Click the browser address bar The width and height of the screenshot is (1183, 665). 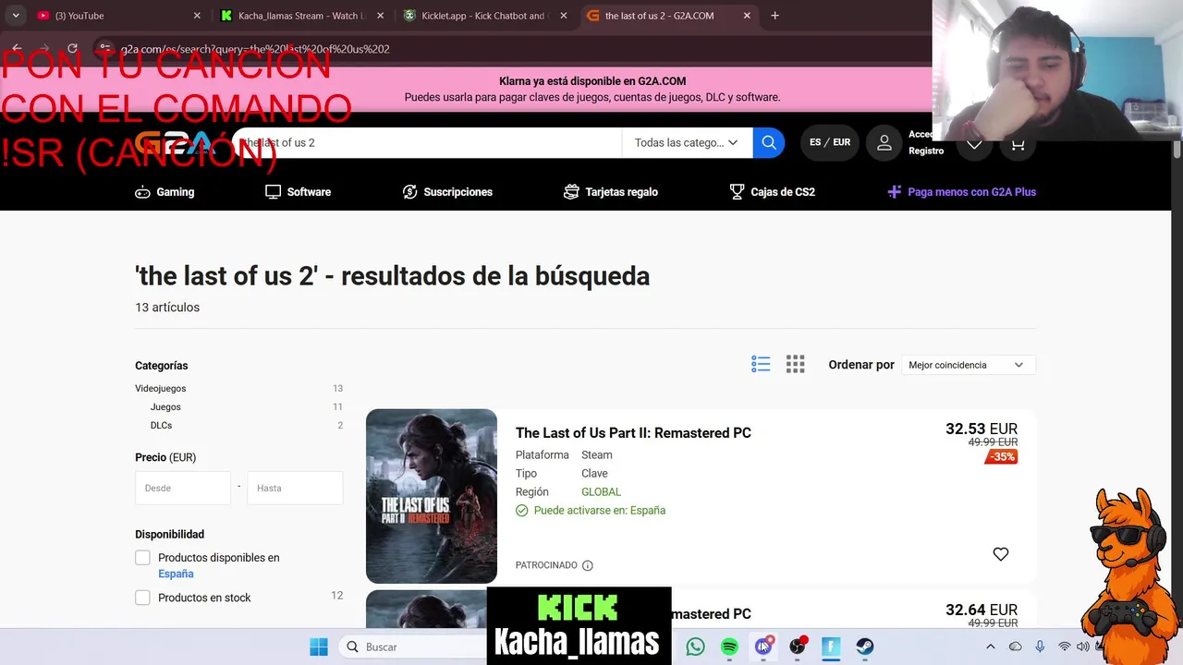point(518,49)
